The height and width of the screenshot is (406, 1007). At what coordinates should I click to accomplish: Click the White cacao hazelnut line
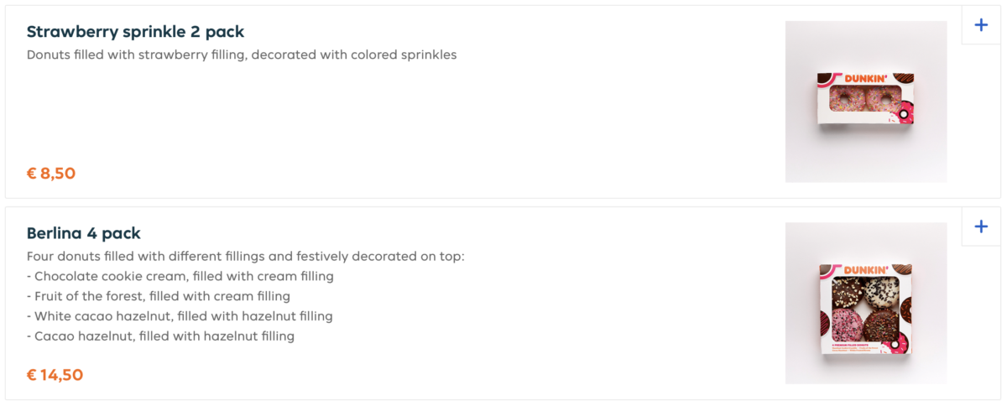(x=180, y=316)
